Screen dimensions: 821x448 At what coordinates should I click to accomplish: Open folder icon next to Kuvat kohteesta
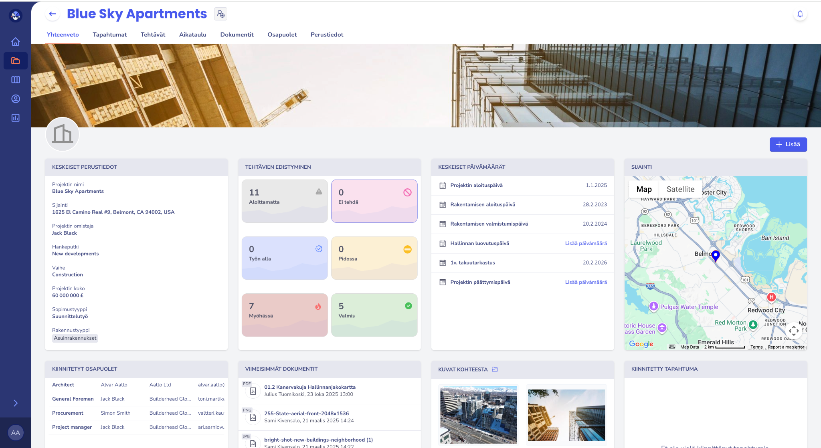tap(495, 369)
